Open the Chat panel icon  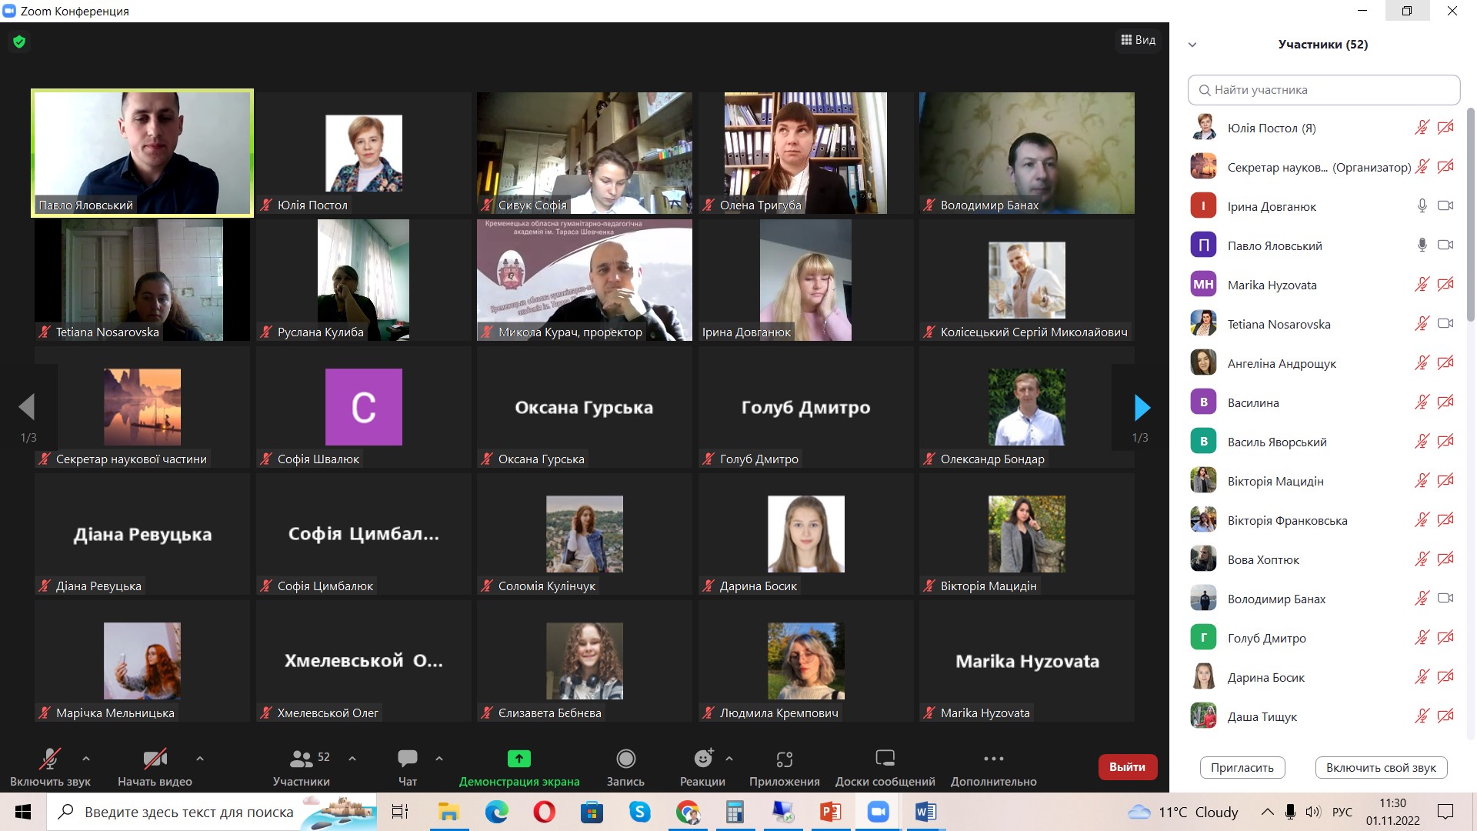coord(407,759)
